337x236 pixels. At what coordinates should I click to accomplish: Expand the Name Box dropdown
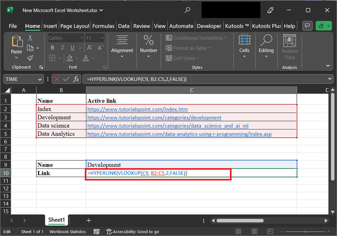click(40, 79)
